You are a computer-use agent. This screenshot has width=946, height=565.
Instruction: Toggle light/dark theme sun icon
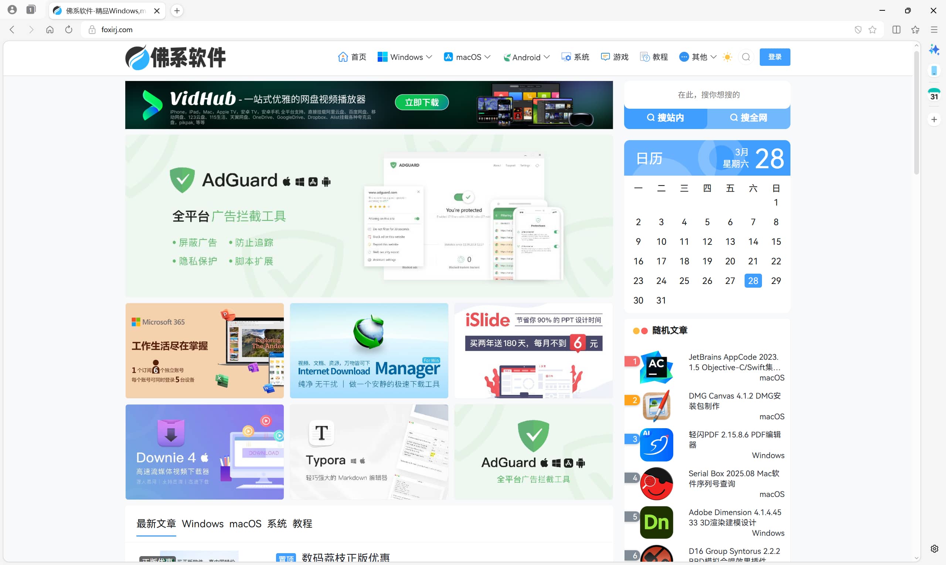tap(727, 57)
